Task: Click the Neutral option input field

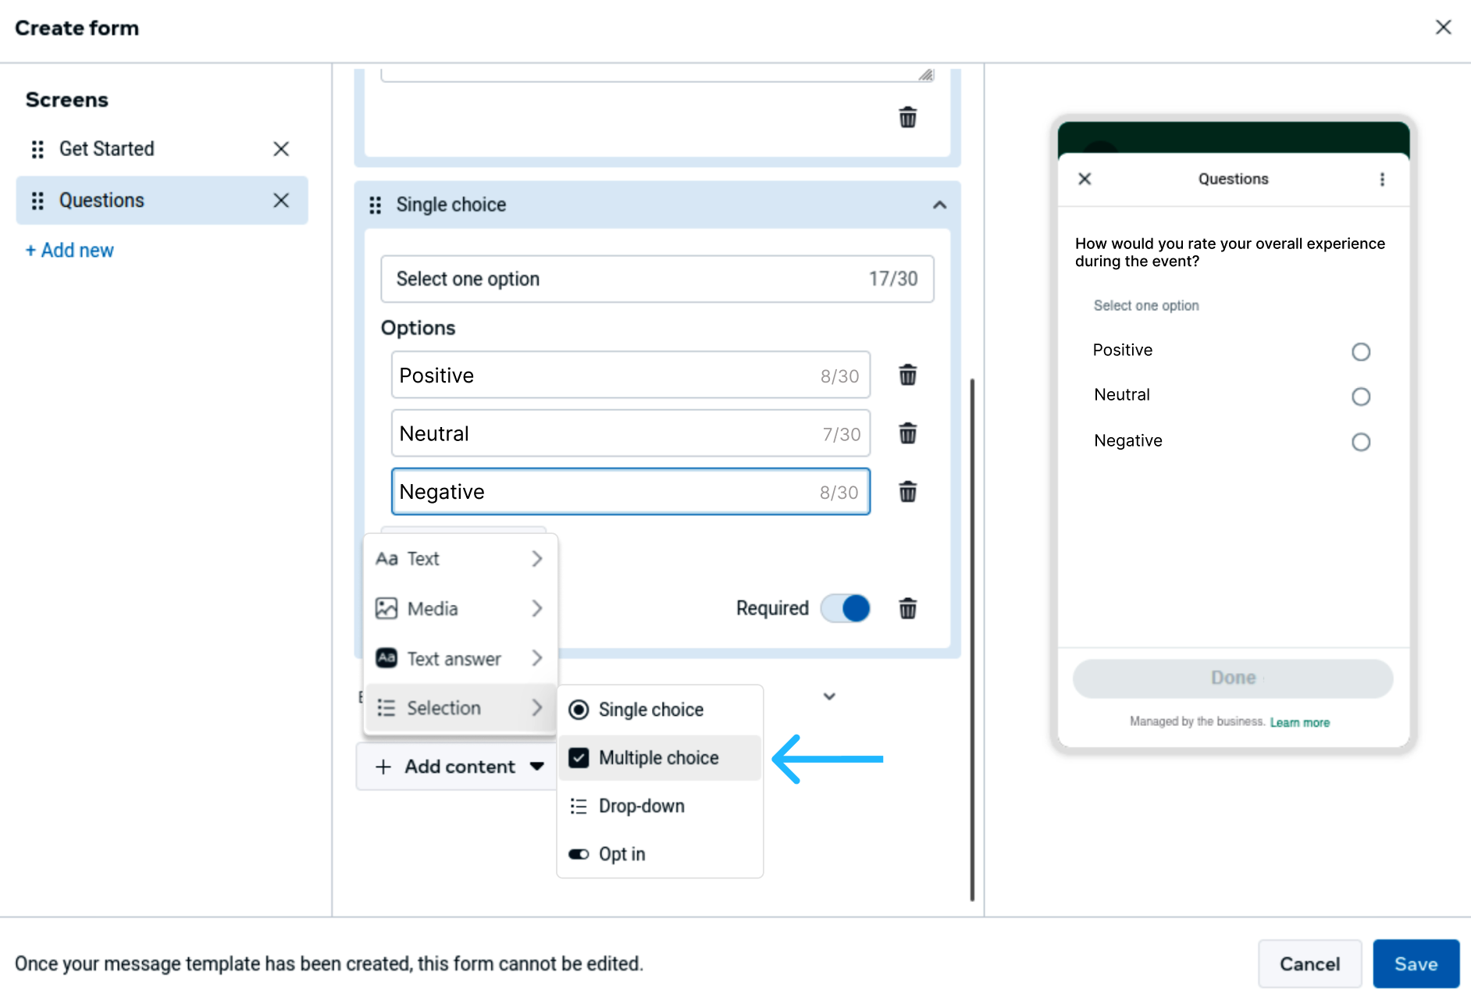Action: tap(630, 433)
